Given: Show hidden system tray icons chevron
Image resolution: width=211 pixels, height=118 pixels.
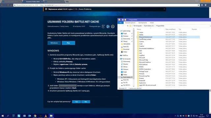Looking at the screenshot, I should (175, 116).
